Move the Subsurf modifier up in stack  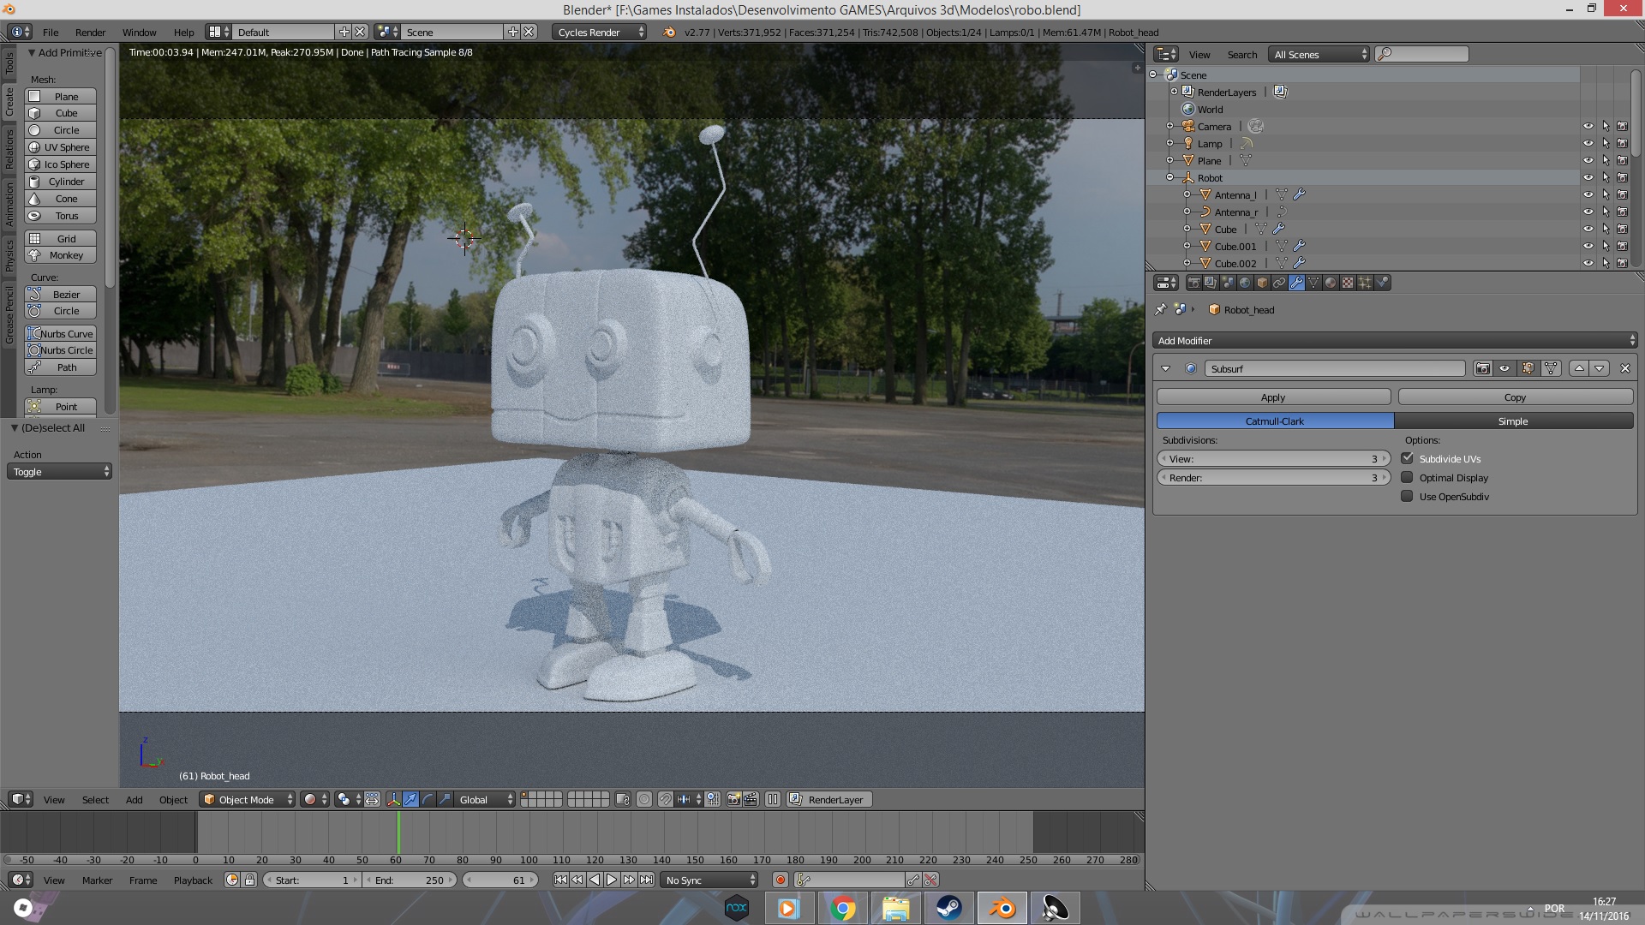click(1579, 368)
